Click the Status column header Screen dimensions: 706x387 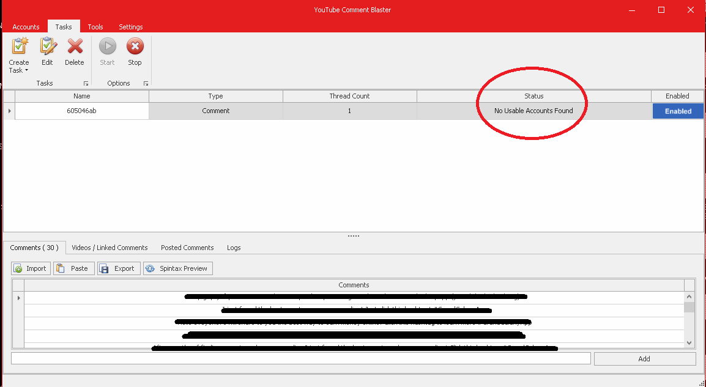coord(534,96)
